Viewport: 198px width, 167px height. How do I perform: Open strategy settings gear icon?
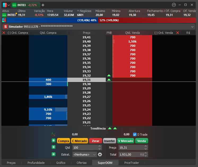(x=100, y=155)
